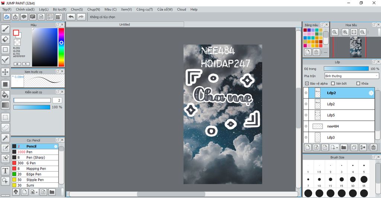The width and height of the screenshot is (381, 198).
Task: Open gear settings on highlighted Lớp2 layer
Action: pyautogui.click(x=371, y=93)
